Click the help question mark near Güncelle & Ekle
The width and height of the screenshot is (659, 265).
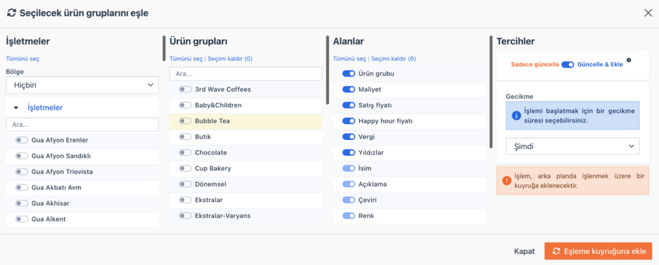coord(629,60)
